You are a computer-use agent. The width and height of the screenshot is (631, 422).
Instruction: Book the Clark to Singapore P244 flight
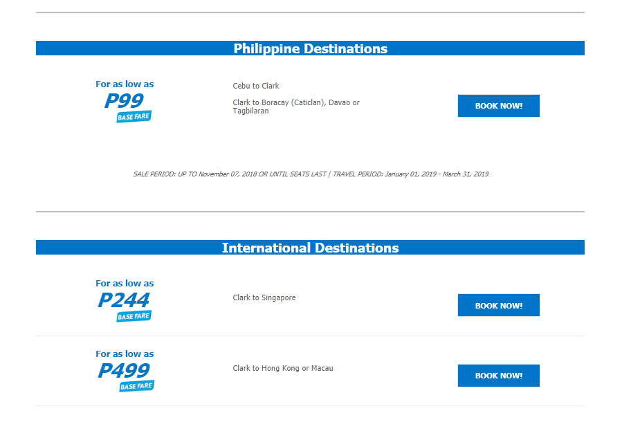point(499,305)
